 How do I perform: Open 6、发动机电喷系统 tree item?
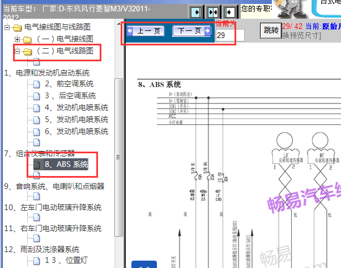click(76, 132)
